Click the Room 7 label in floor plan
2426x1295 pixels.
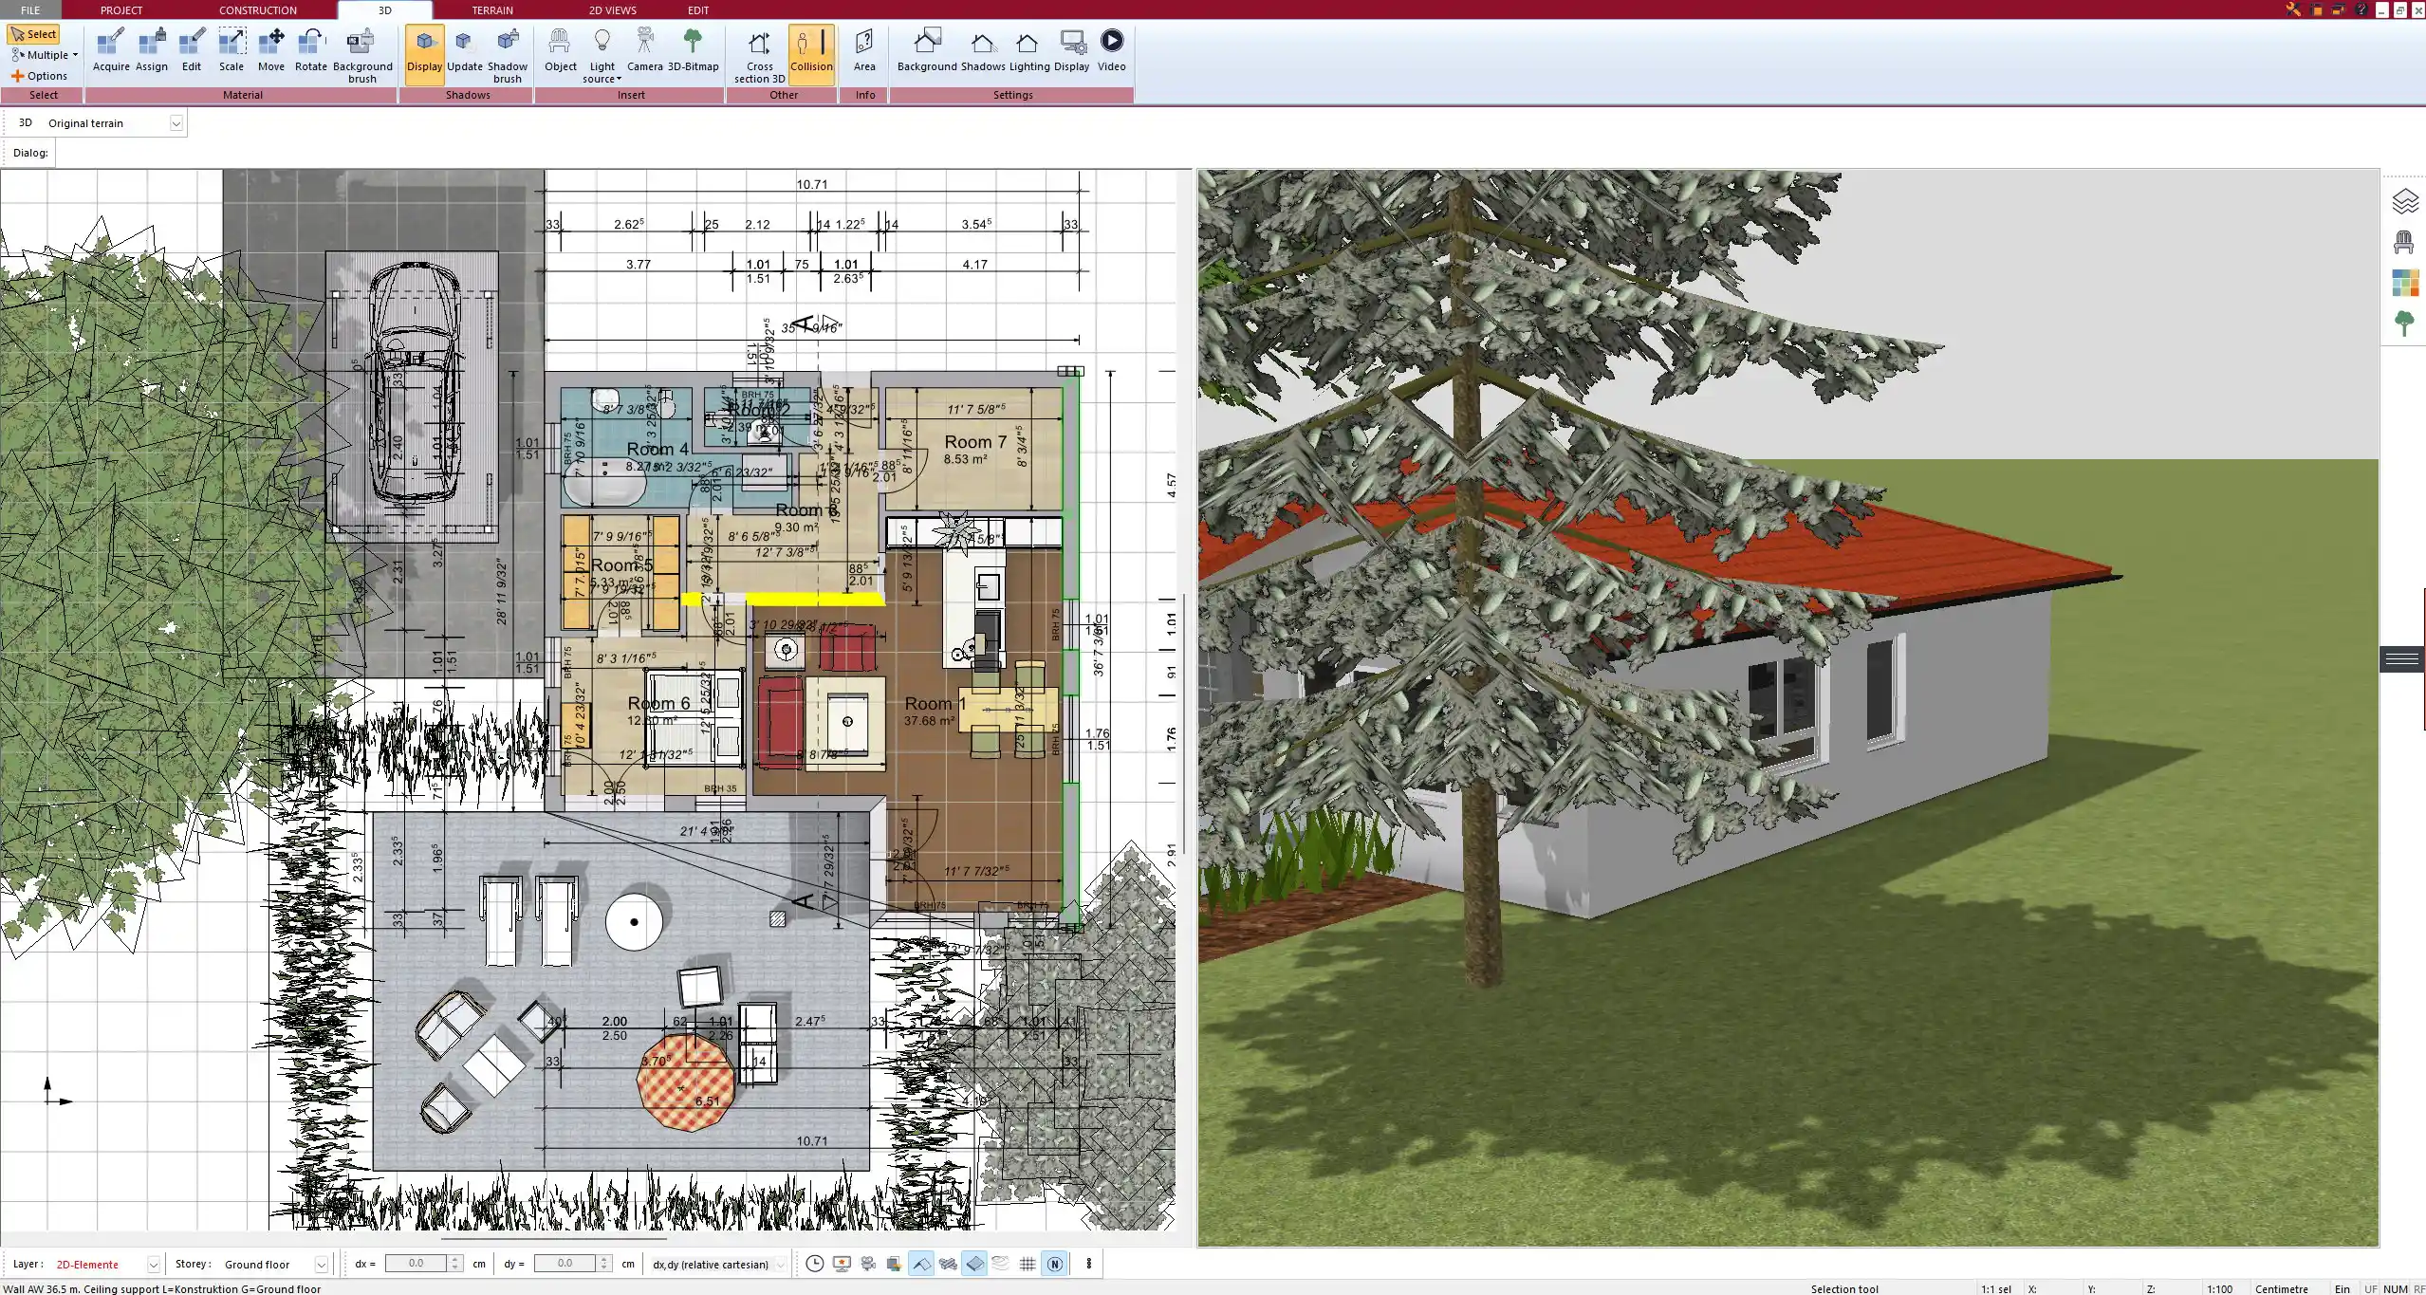tap(974, 442)
